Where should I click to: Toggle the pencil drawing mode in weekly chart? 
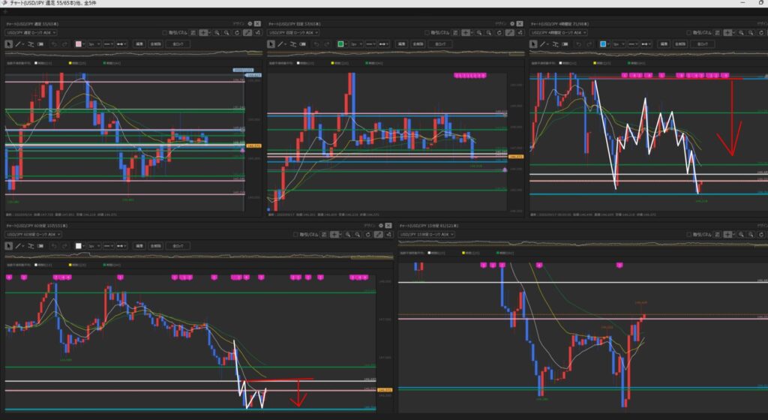point(247,33)
